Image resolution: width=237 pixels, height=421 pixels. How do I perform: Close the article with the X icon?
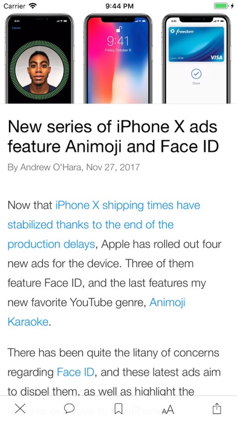[x=20, y=409]
